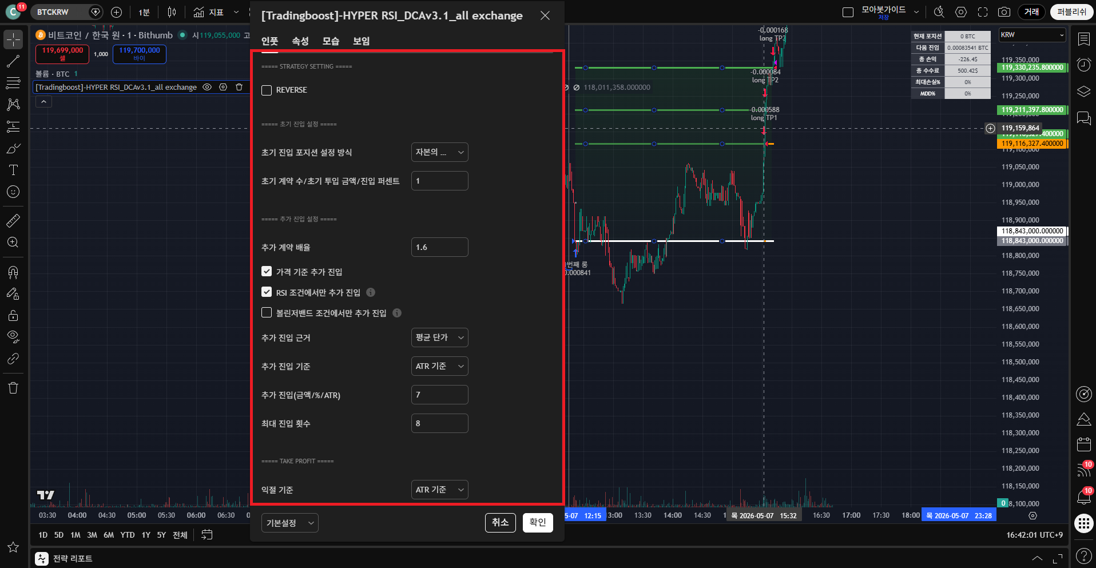Viewport: 1096px width, 568px height.
Task: Toggle stay in drawing mode
Action: click(x=13, y=294)
